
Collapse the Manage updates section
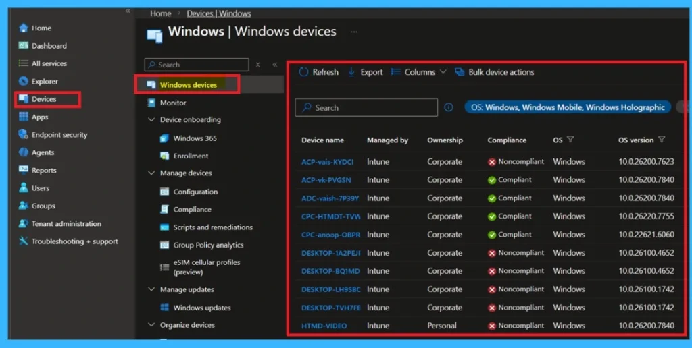151,289
